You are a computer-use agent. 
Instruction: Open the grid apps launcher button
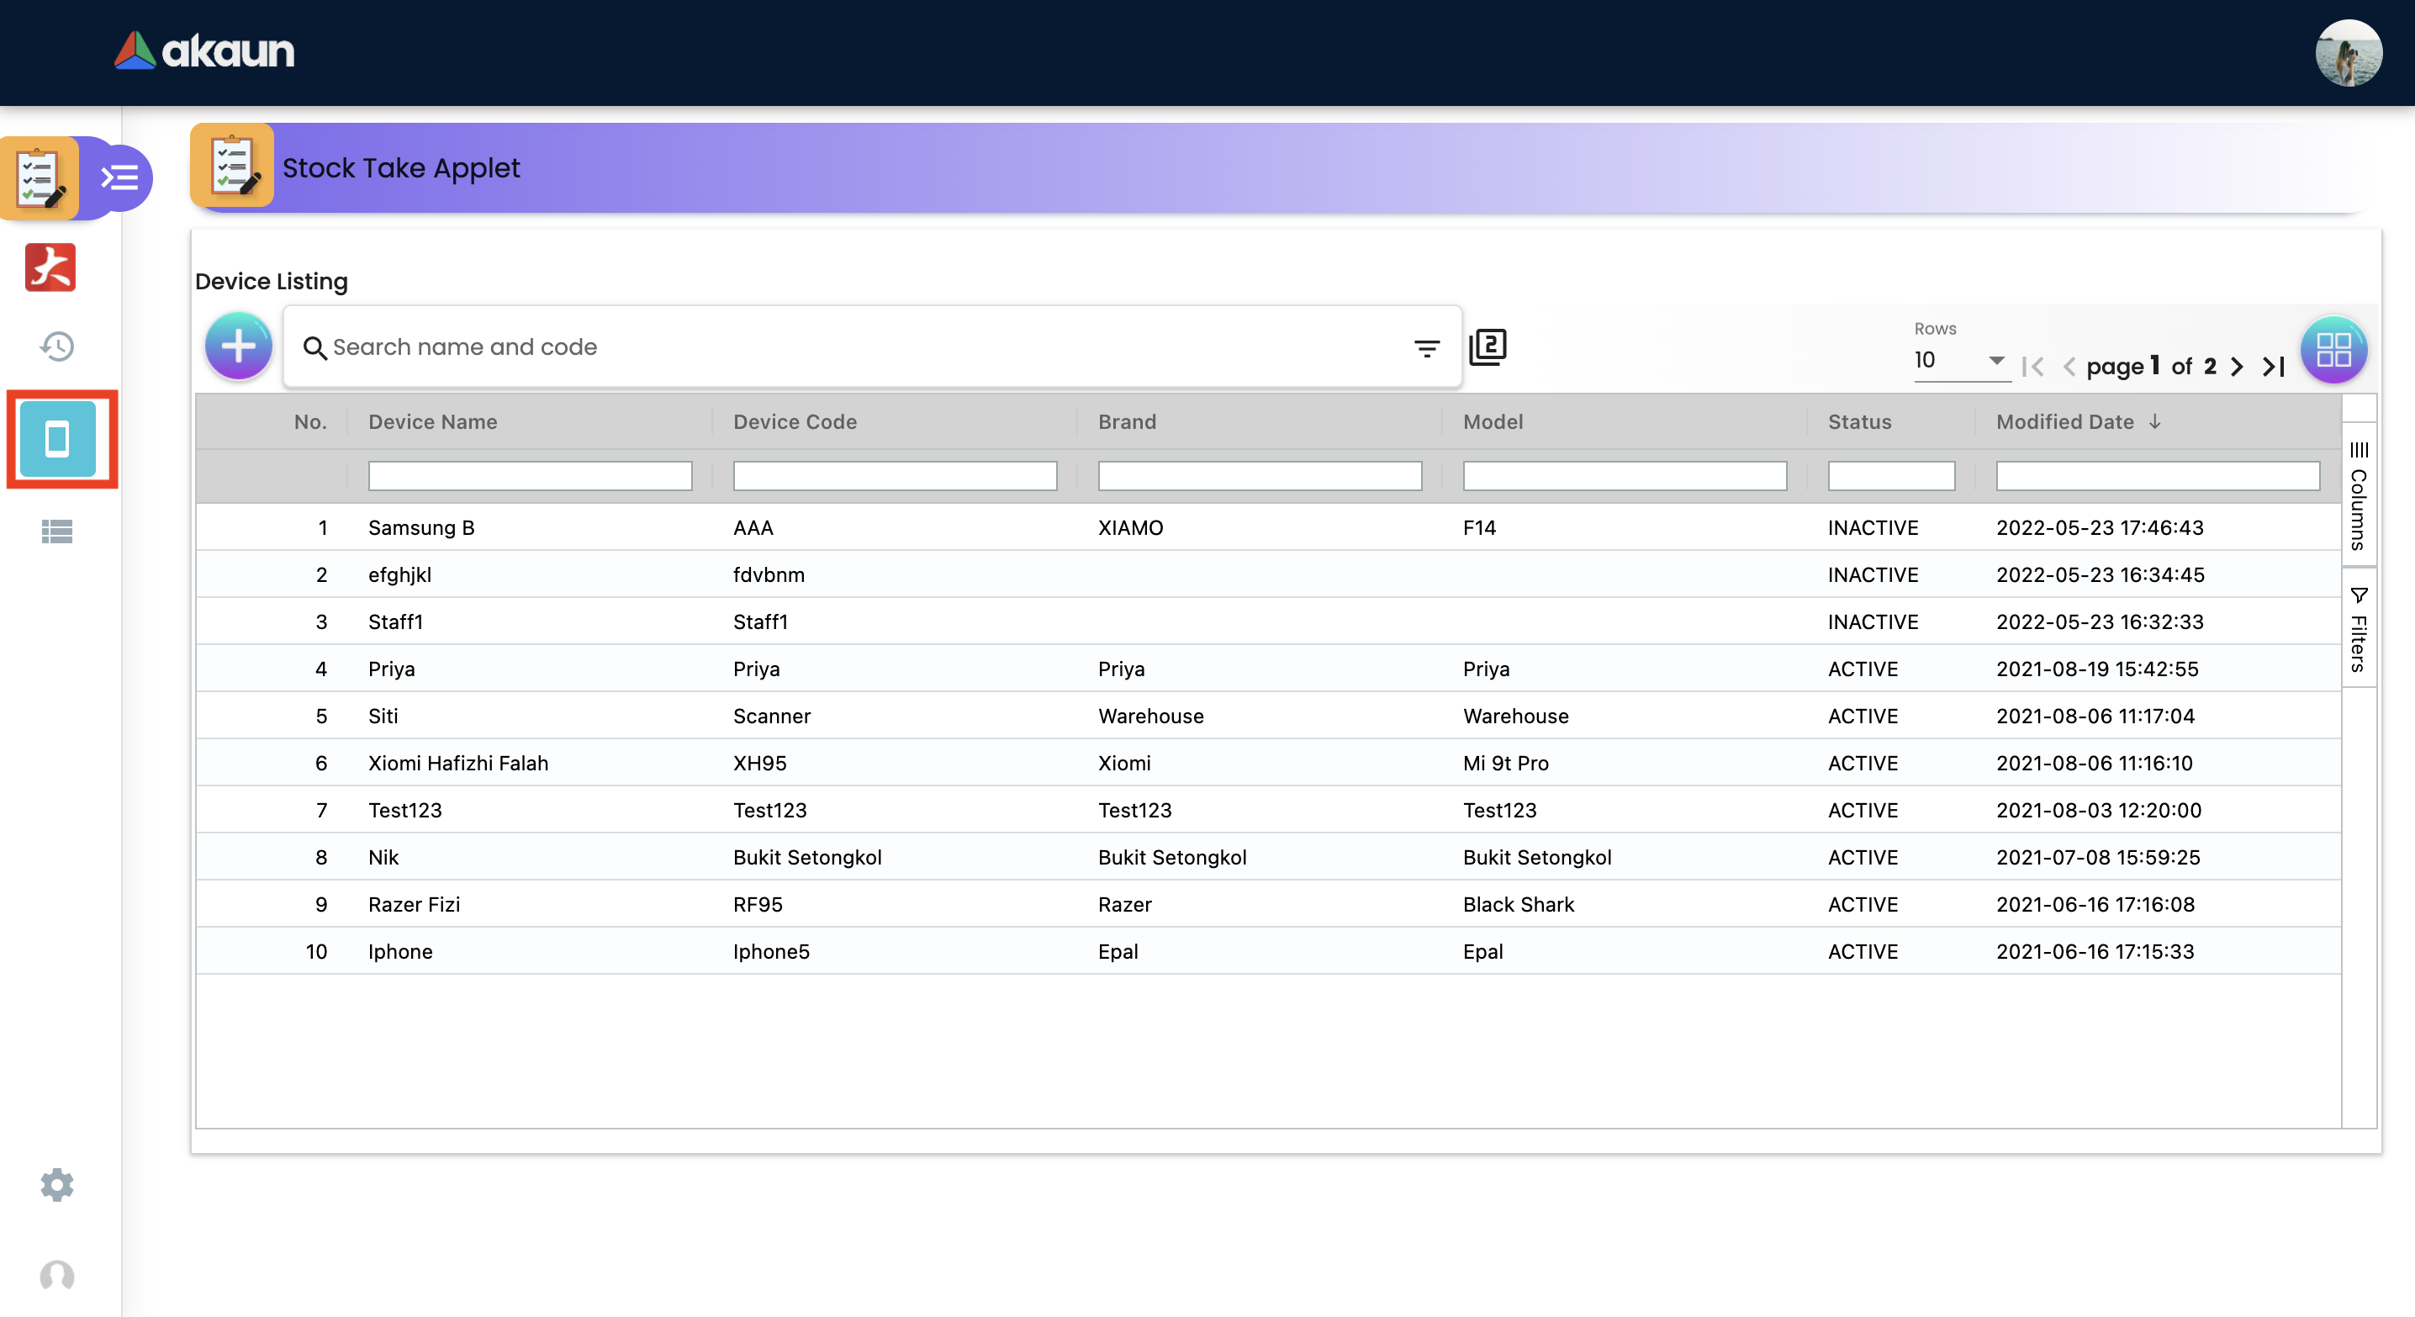coord(2333,351)
